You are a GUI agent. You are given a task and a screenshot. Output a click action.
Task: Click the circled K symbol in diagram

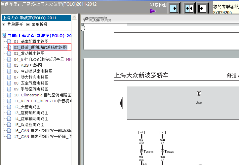tap(199, 93)
